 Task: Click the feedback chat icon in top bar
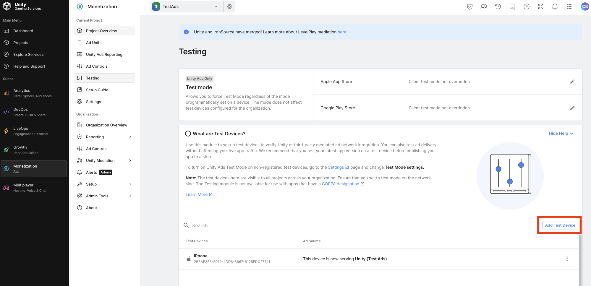click(x=512, y=6)
